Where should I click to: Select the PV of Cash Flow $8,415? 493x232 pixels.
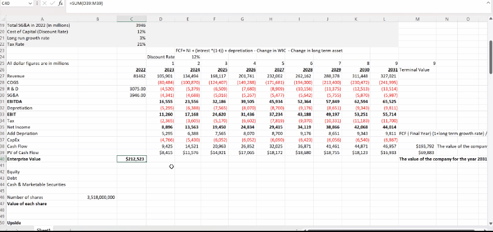(161, 152)
